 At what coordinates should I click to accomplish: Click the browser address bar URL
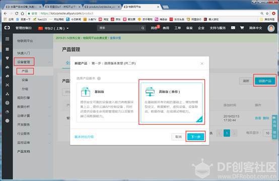click(x=66, y=14)
